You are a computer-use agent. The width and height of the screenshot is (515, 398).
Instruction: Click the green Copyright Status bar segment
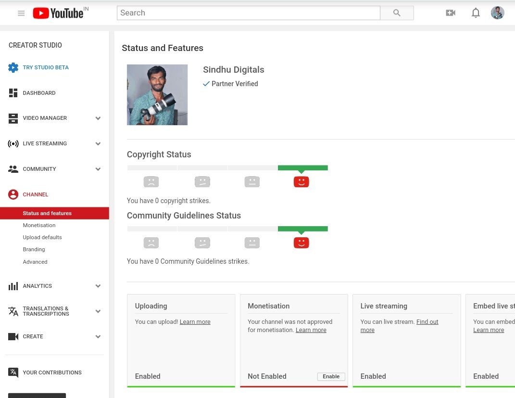pos(303,168)
